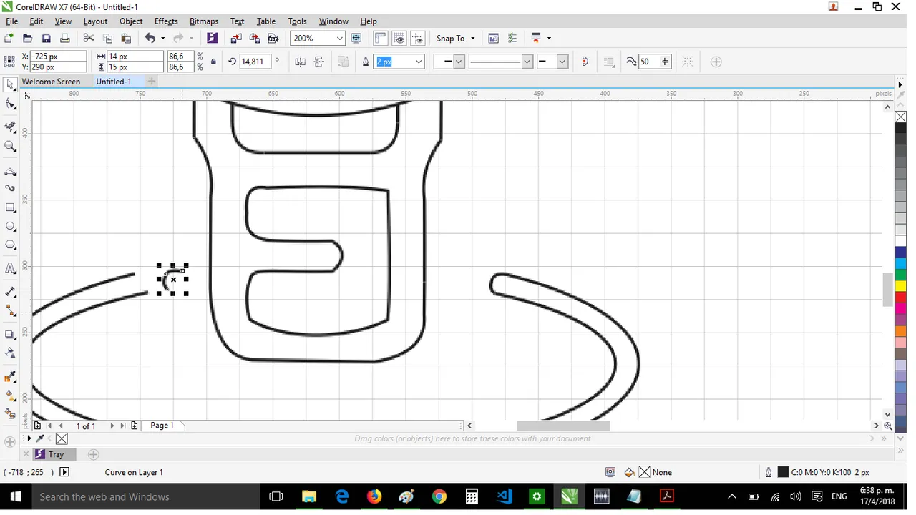916x515 pixels.
Task: Expand the status bar coordinates arrow
Action: [64, 472]
